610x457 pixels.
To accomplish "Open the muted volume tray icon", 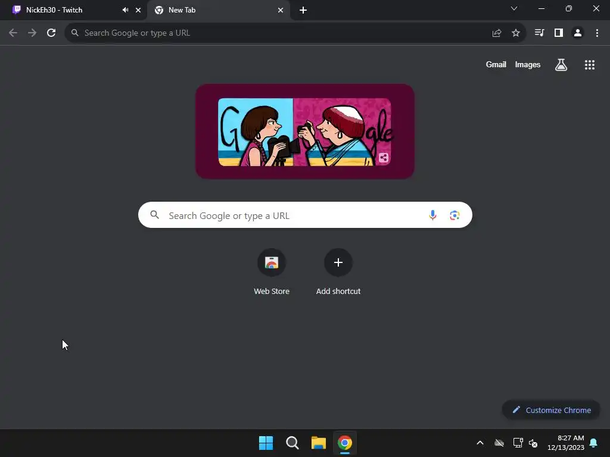I will (533, 443).
